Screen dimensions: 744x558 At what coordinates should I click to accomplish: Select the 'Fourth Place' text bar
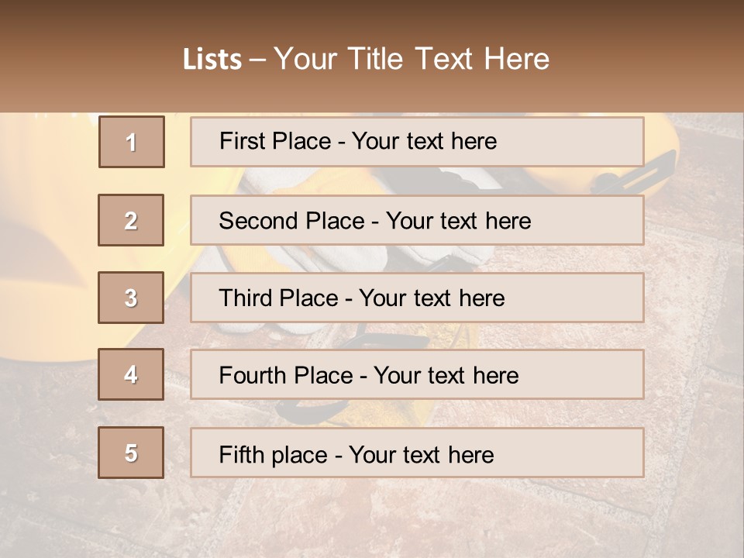click(x=417, y=374)
